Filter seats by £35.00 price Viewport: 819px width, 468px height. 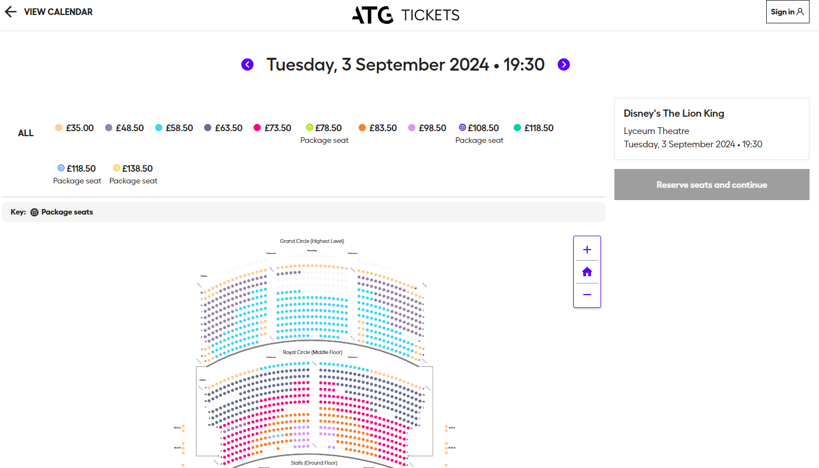(75, 128)
